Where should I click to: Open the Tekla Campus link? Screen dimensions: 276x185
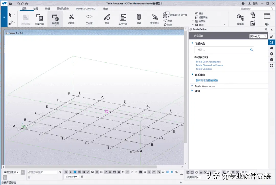pyautogui.click(x=204, y=69)
